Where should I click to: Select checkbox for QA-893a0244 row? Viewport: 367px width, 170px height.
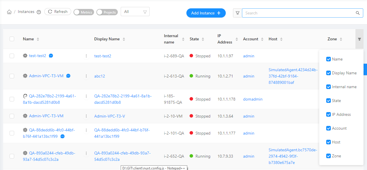12,156
